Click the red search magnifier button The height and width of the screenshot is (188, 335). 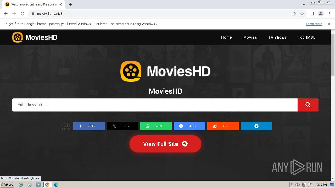308,105
